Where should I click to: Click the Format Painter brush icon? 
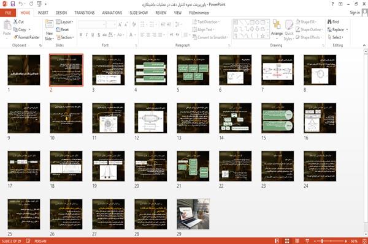coord(16,37)
